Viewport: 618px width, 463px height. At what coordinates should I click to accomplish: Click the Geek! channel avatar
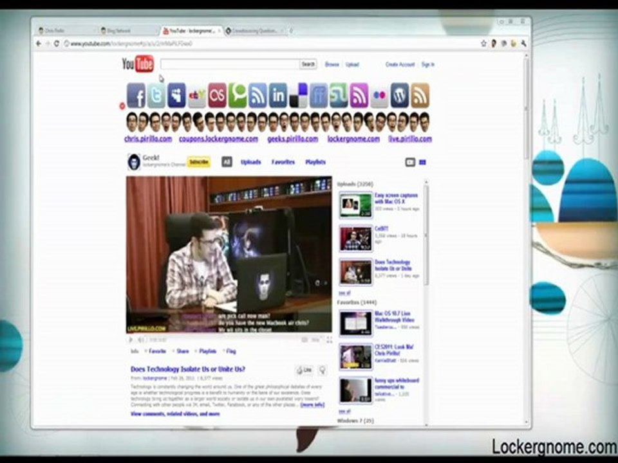[134, 162]
